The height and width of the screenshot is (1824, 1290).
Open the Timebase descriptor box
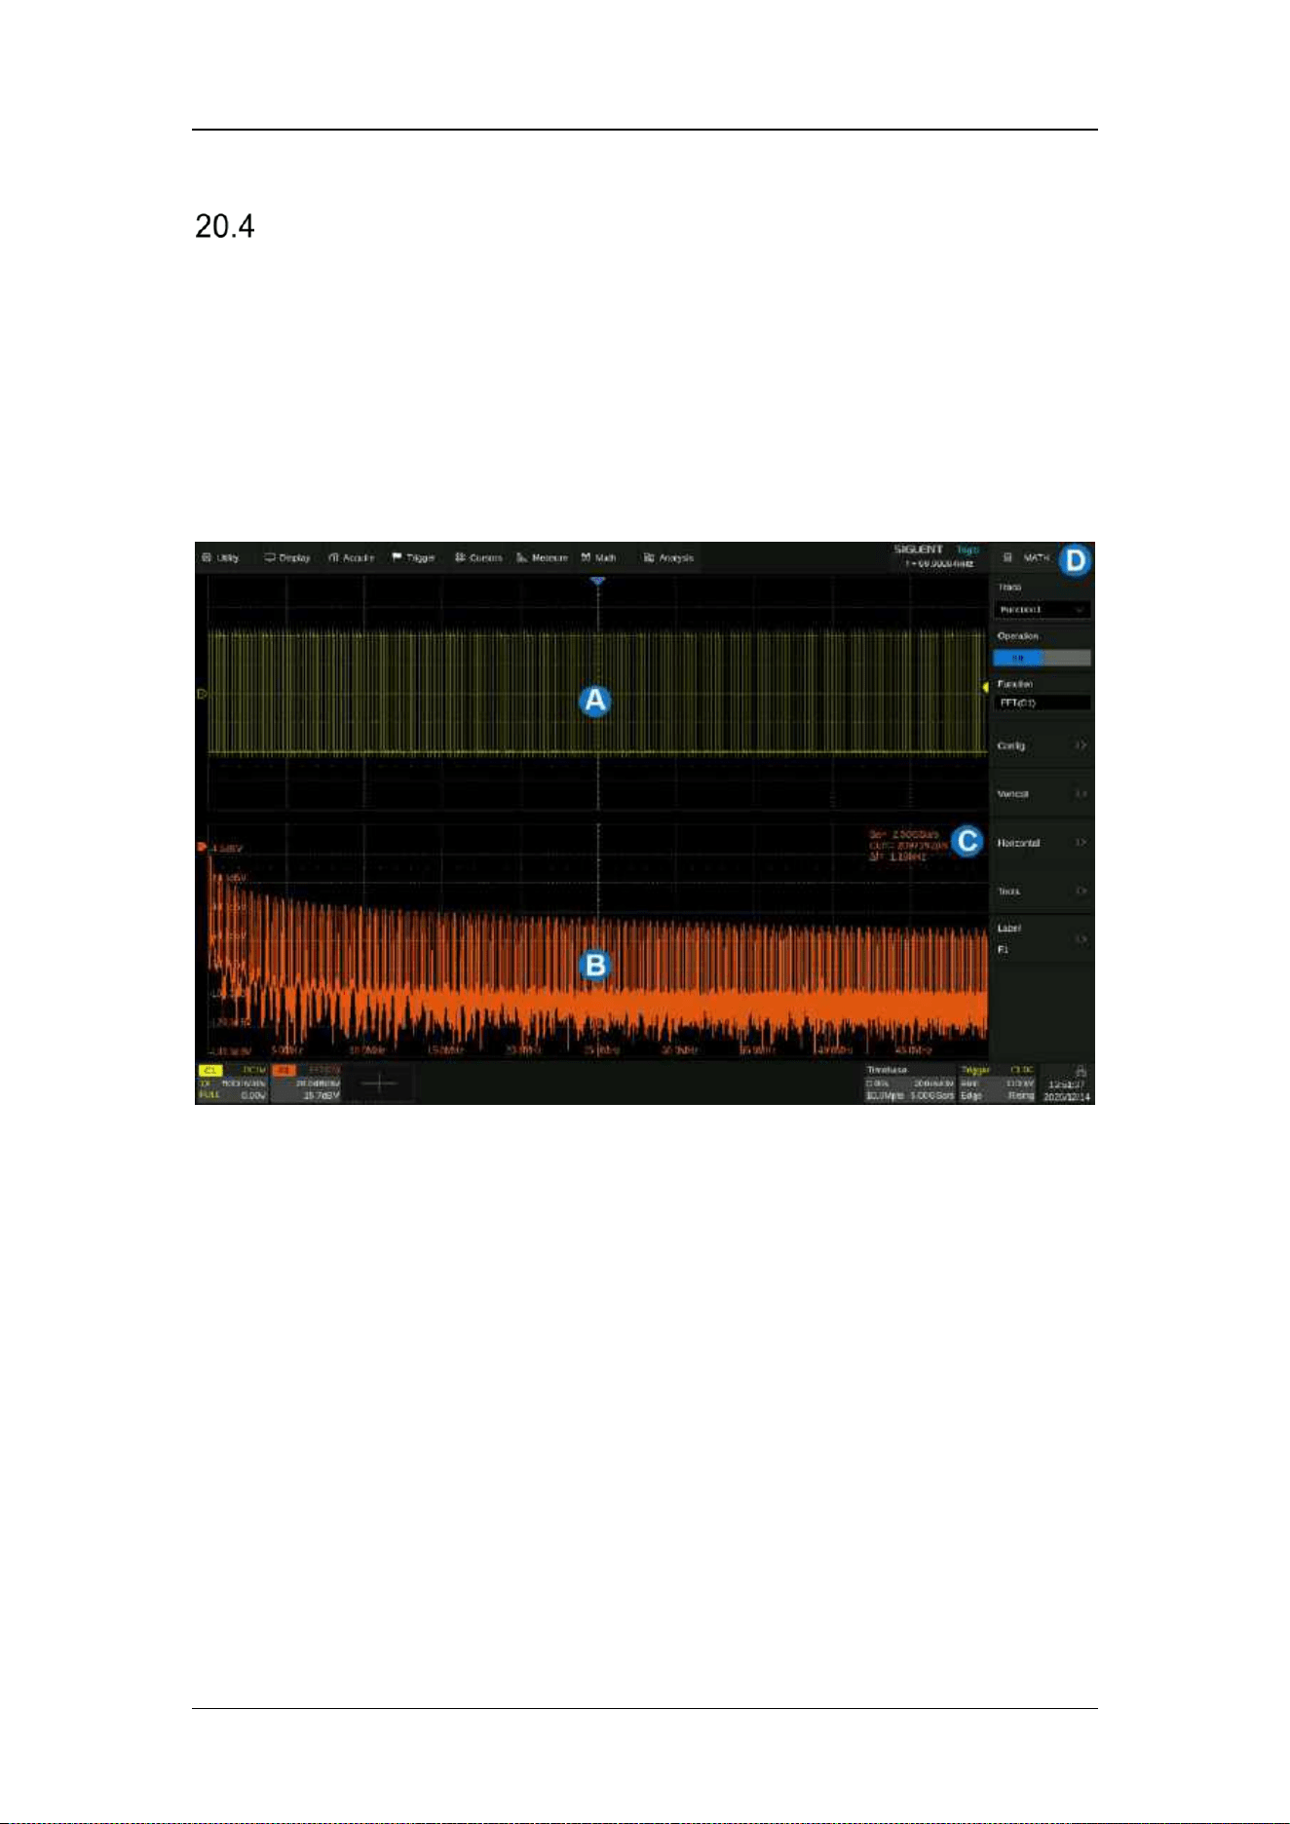[910, 1083]
